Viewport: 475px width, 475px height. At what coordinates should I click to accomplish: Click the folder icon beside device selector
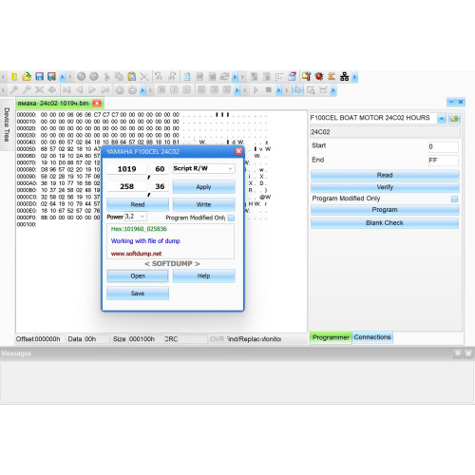(454, 119)
